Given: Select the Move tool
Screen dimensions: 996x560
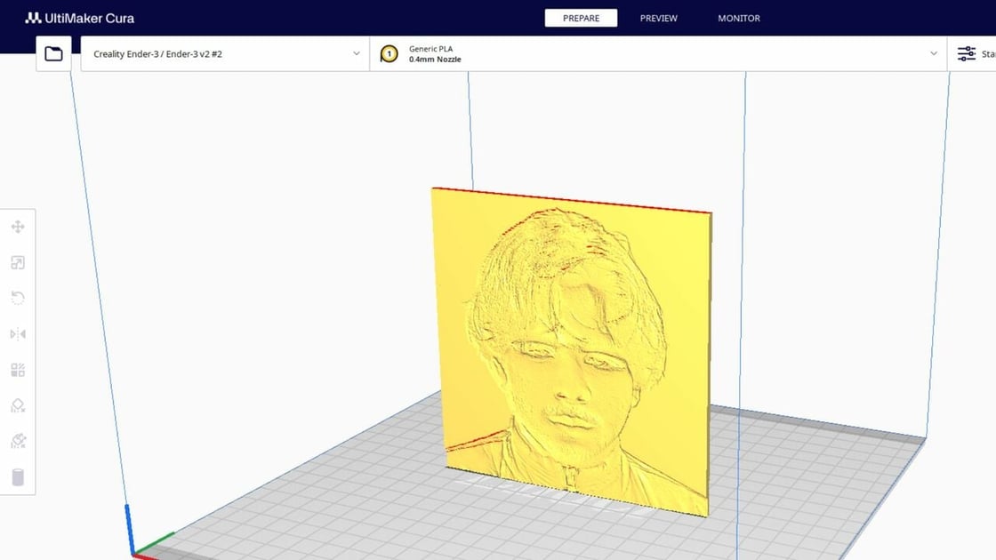Looking at the screenshot, I should click(x=18, y=227).
